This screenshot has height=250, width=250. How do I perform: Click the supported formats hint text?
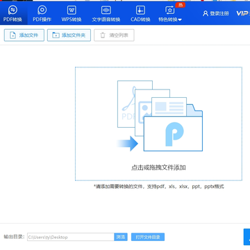pyautogui.click(x=159, y=187)
